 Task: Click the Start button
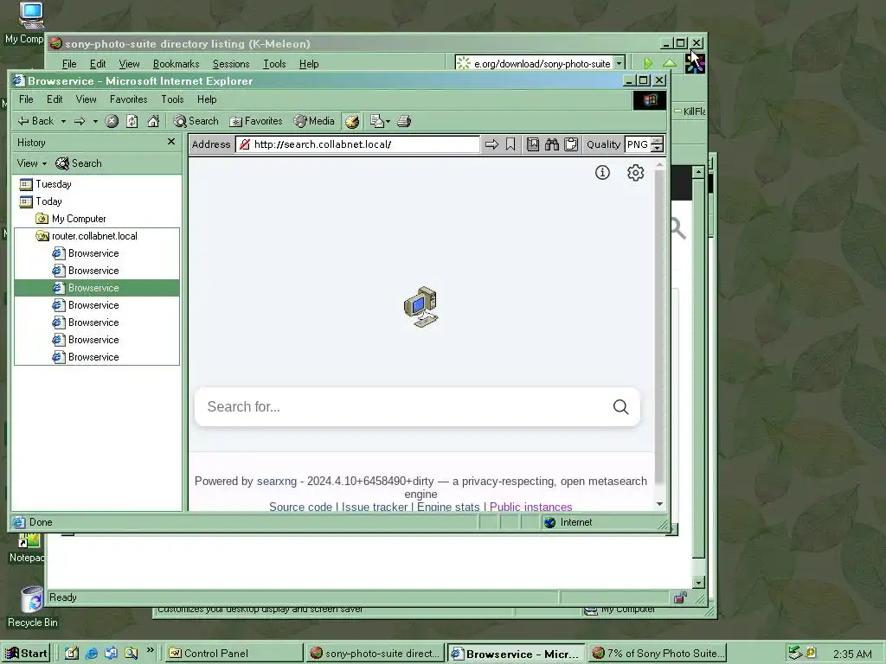(x=27, y=654)
